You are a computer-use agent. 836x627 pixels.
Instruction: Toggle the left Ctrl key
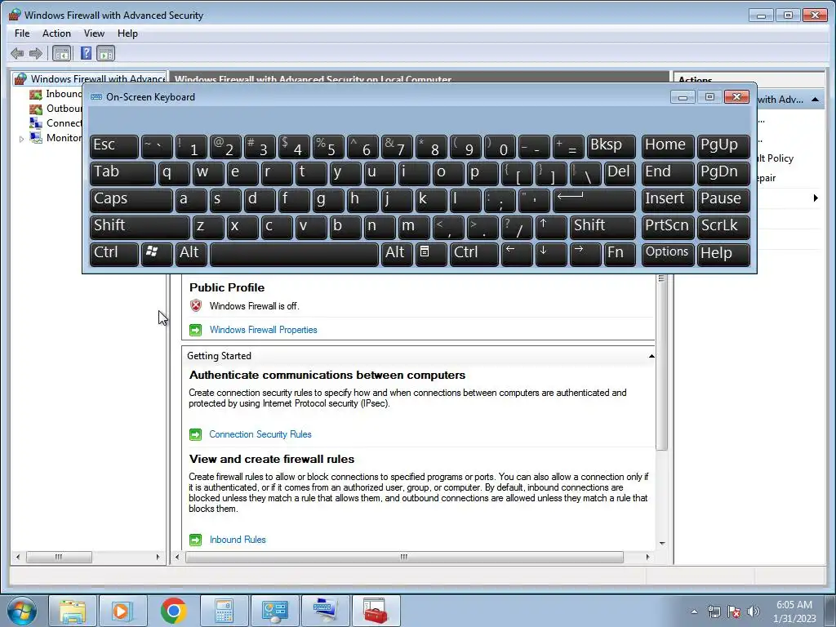coord(114,254)
